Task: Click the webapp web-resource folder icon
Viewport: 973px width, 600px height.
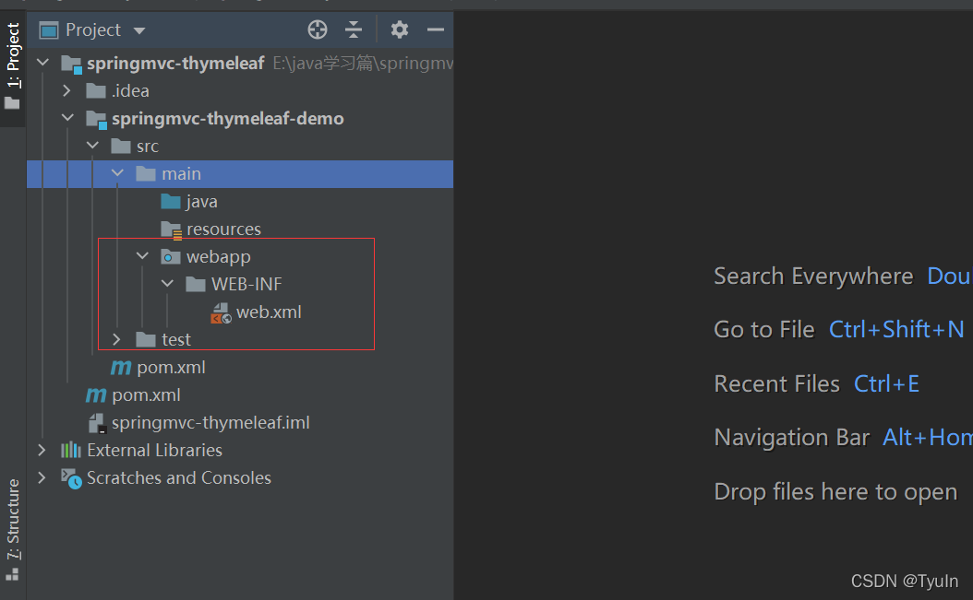Action: tap(170, 256)
